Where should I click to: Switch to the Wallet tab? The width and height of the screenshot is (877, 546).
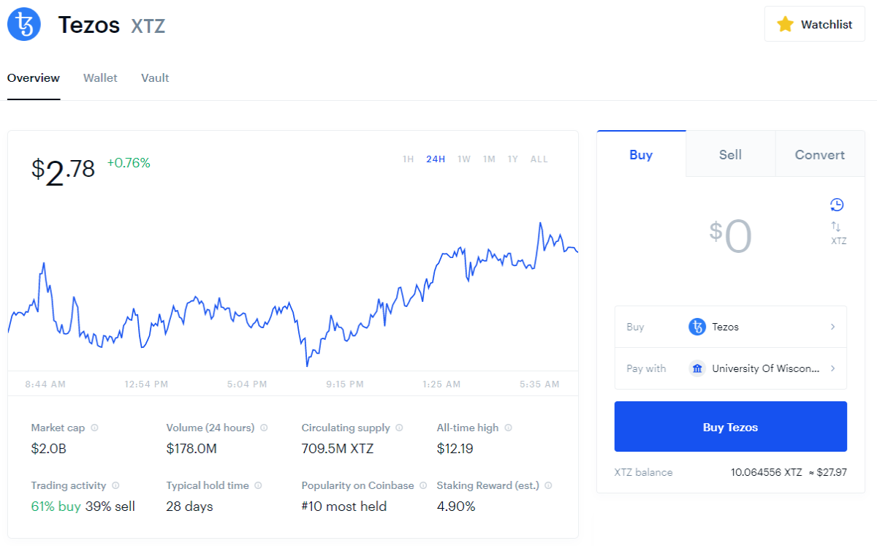coord(100,77)
